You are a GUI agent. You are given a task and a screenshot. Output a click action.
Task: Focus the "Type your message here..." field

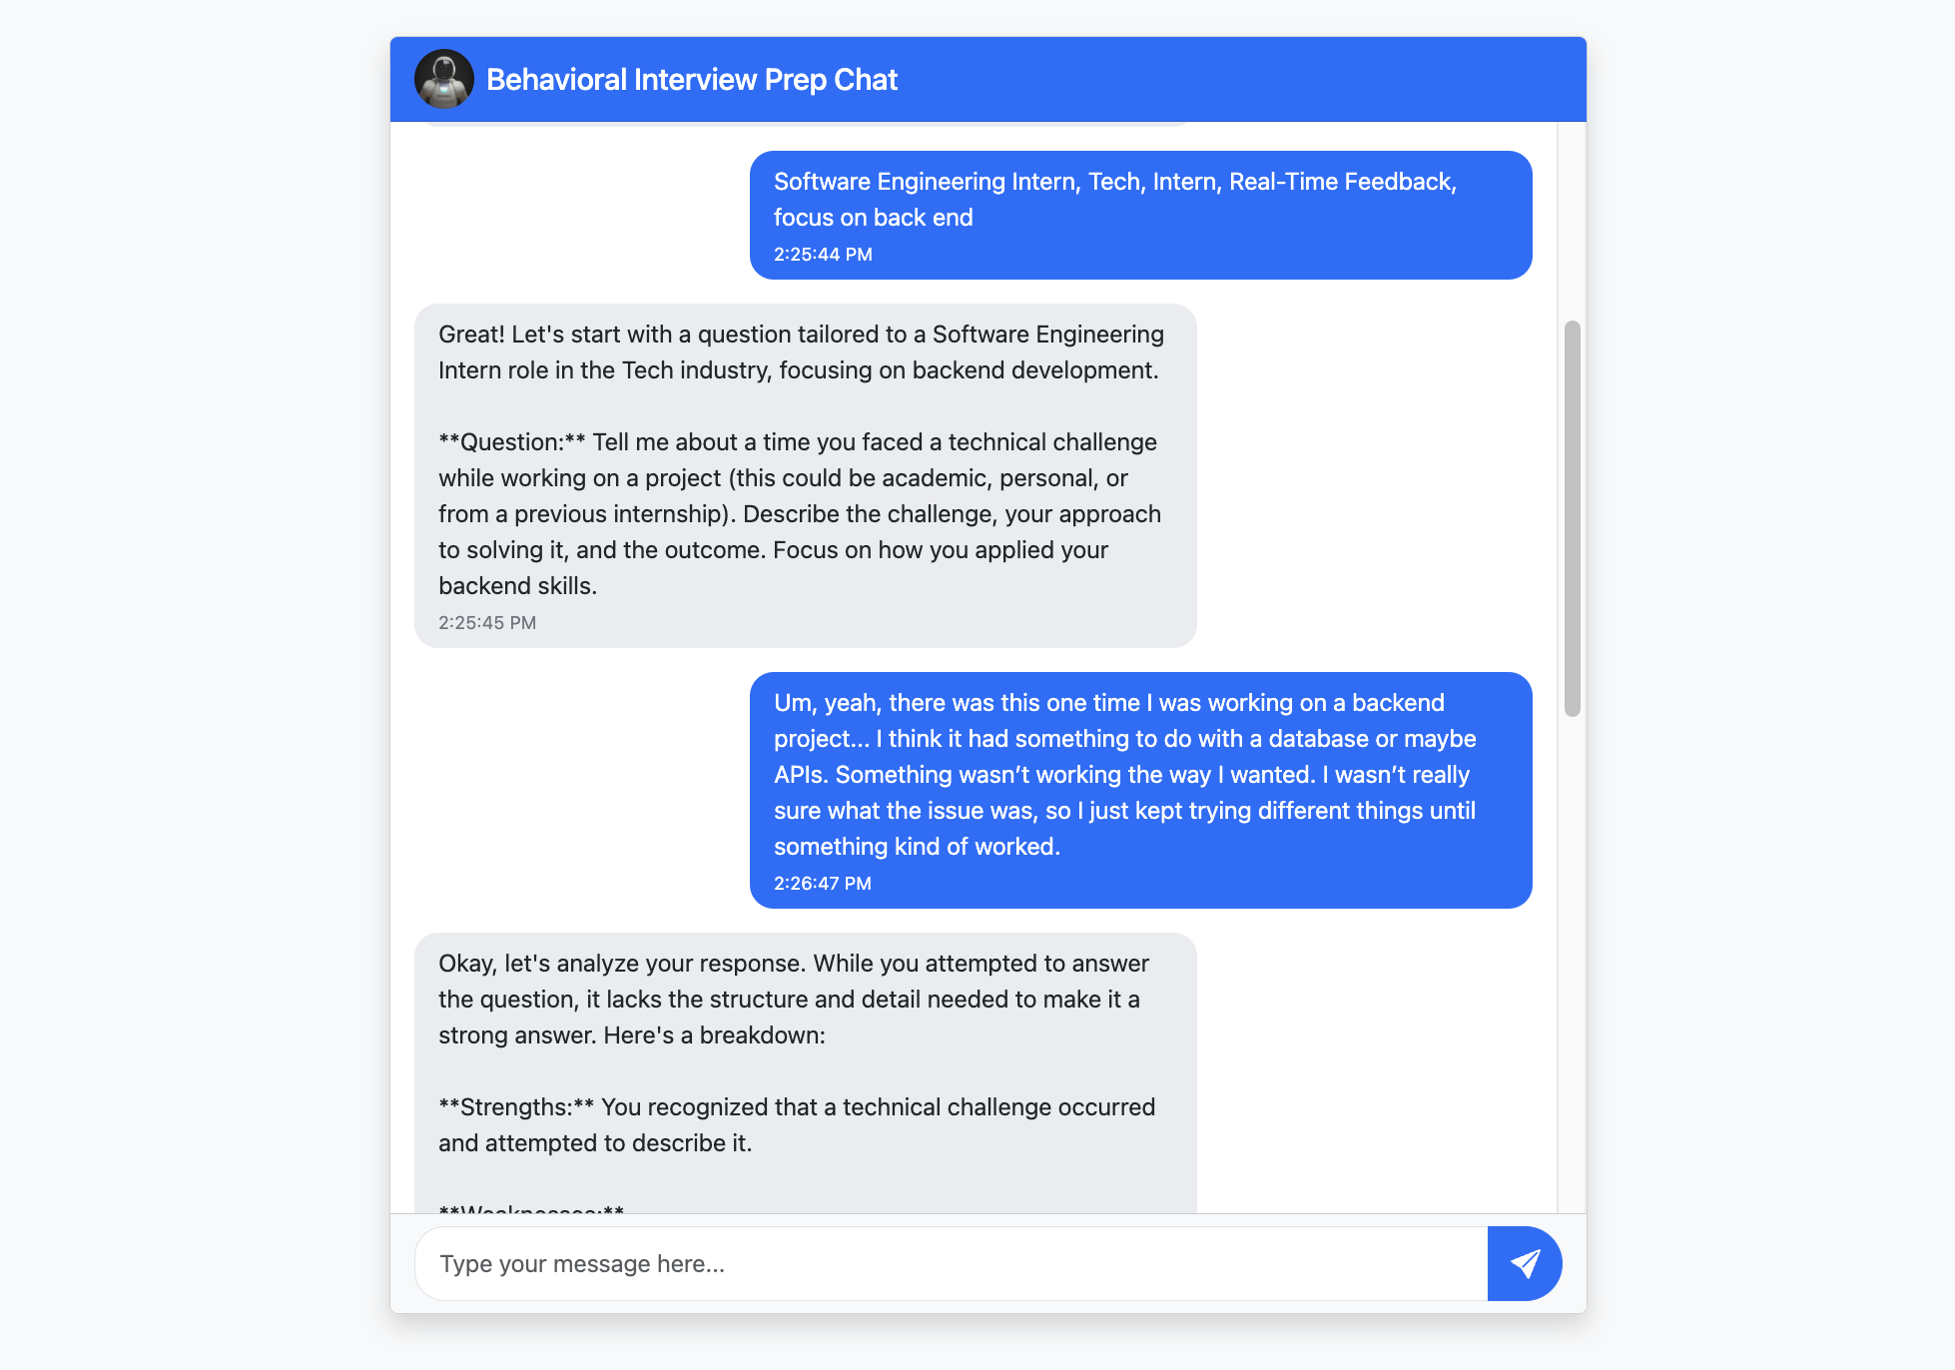[951, 1264]
